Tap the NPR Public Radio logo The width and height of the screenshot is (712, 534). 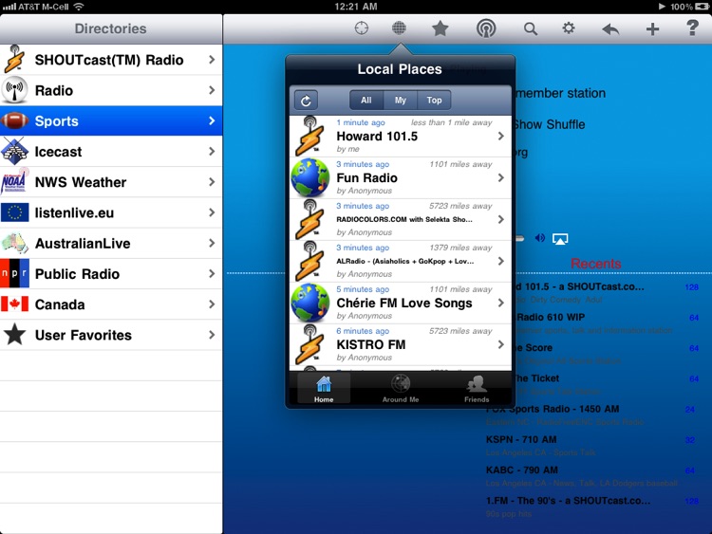[x=14, y=273]
